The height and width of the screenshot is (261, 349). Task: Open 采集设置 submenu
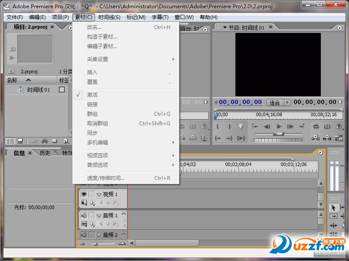(132, 59)
